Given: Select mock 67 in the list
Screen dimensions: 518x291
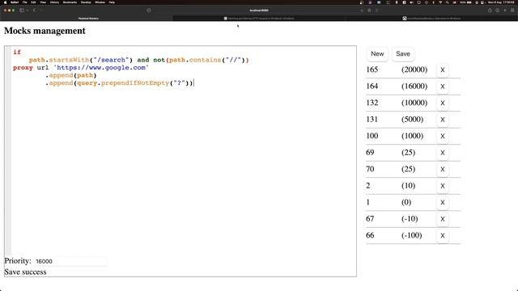Looking at the screenshot, I should tap(370, 218).
